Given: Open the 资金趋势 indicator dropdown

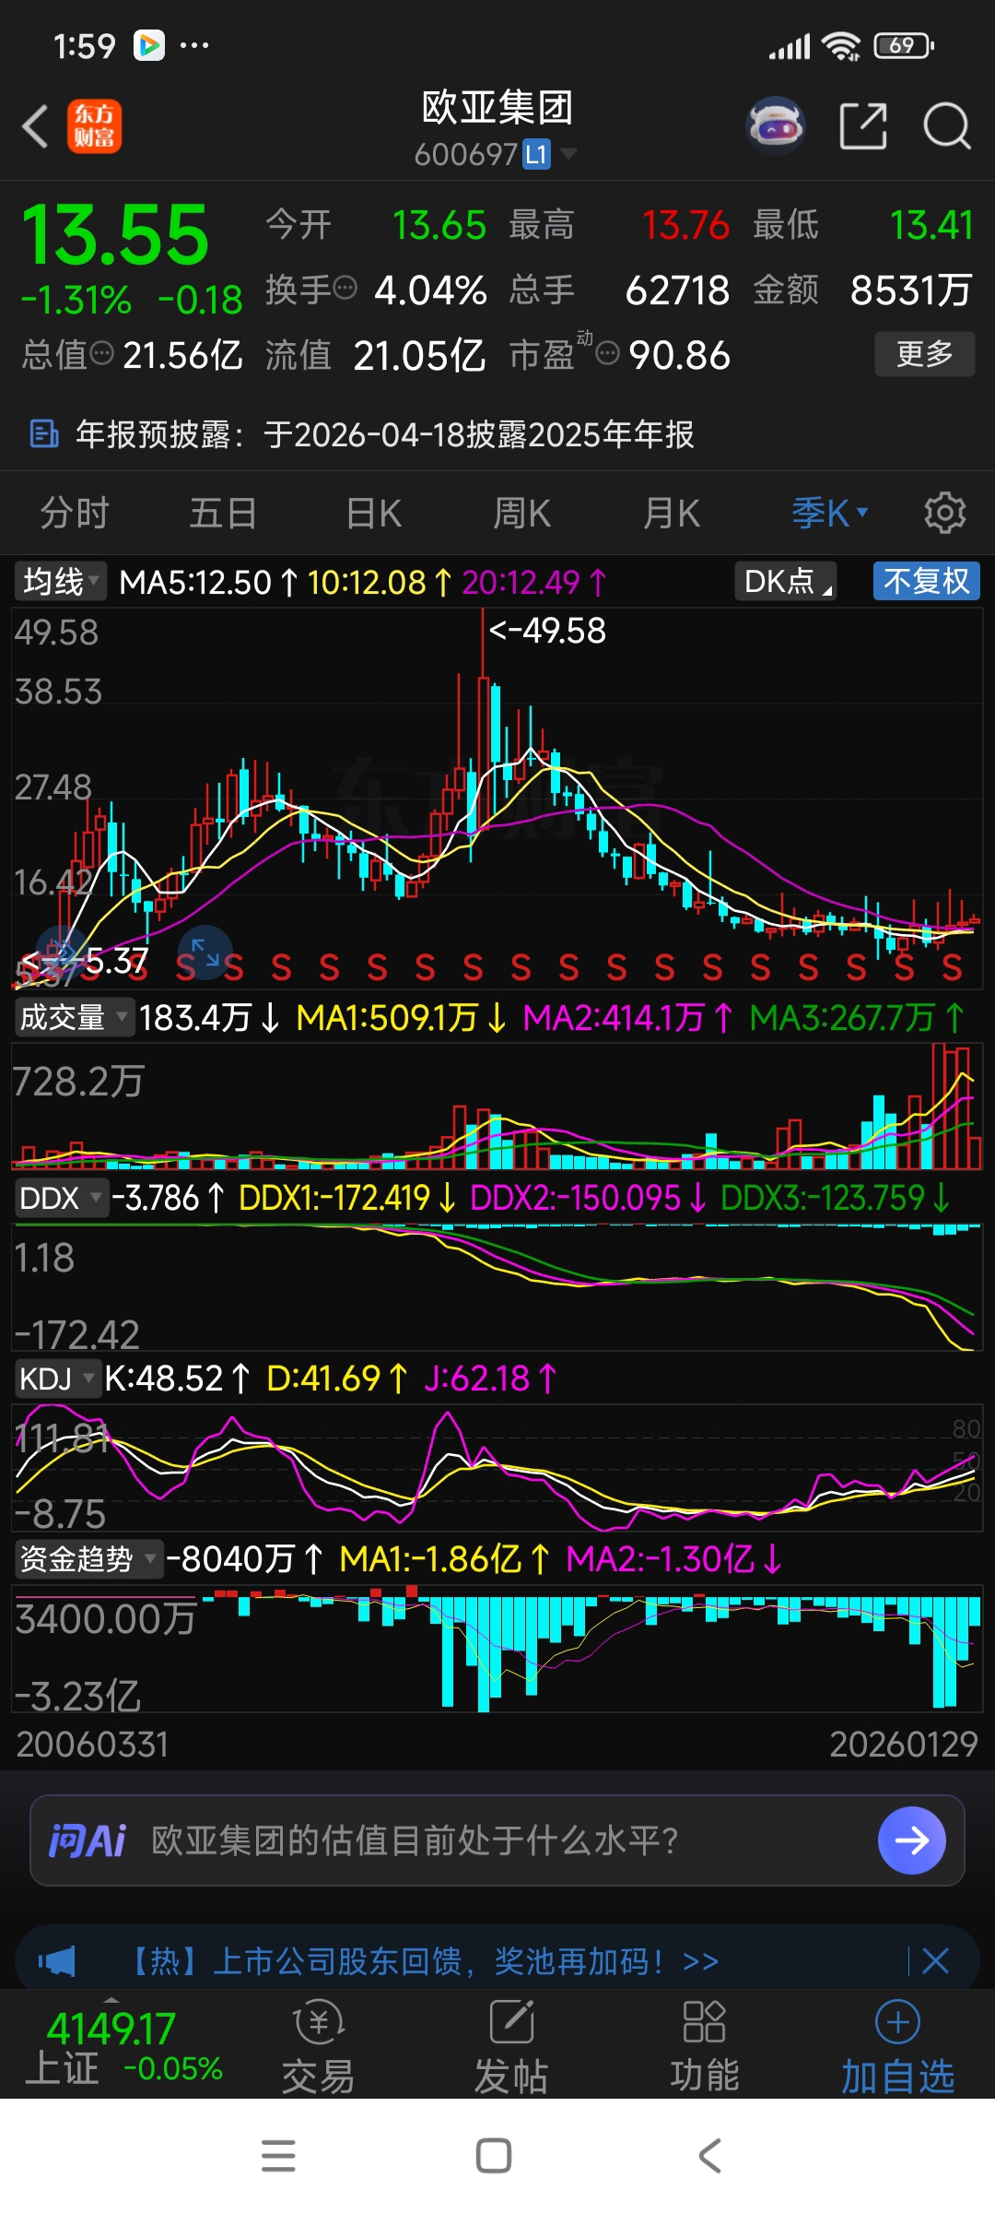Looking at the screenshot, I should [88, 1559].
